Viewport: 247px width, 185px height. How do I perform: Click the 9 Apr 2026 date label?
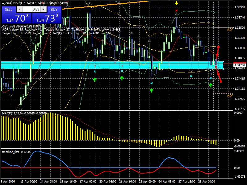[8, 182]
